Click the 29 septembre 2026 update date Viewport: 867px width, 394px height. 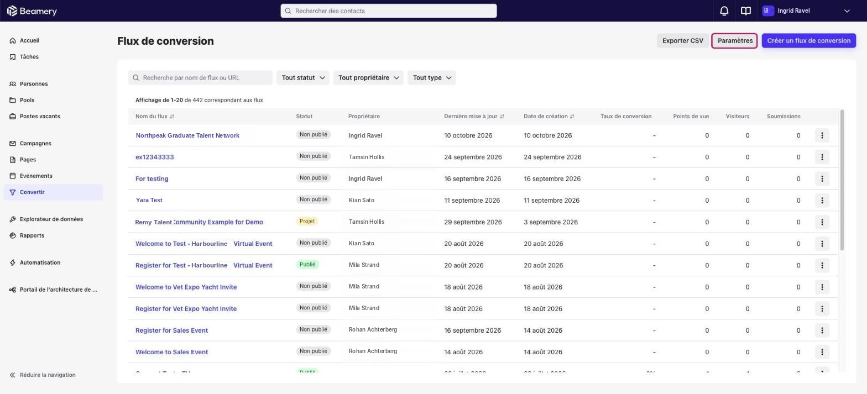[473, 222]
